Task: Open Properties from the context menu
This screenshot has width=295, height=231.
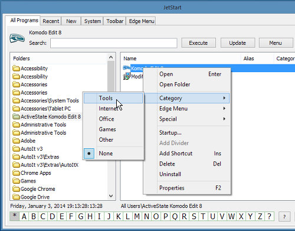Action: [x=187, y=188]
